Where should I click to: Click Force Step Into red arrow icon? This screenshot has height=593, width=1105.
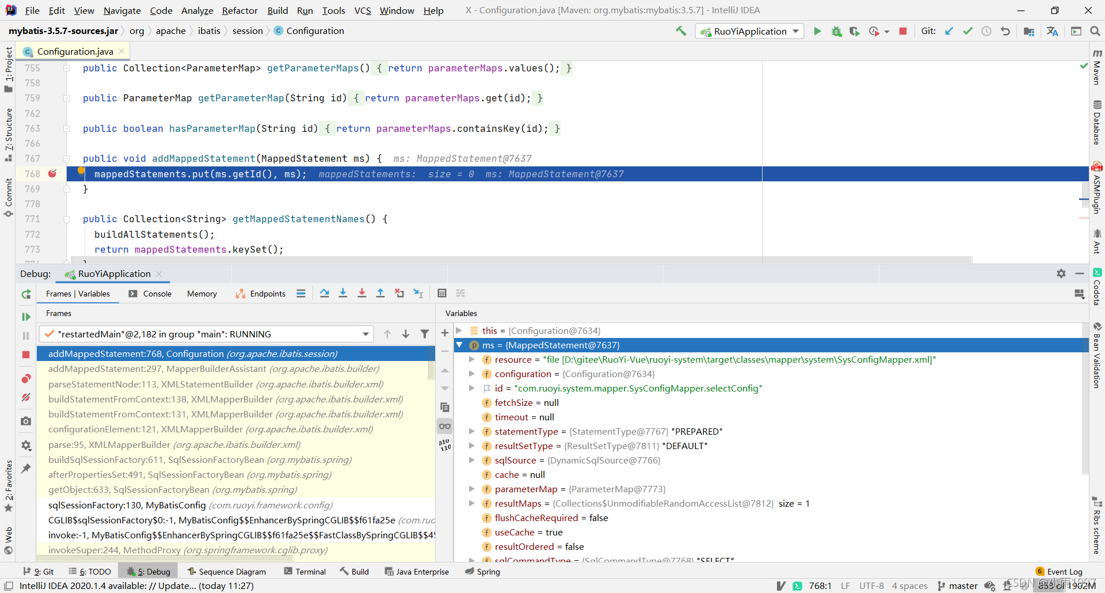tap(362, 294)
